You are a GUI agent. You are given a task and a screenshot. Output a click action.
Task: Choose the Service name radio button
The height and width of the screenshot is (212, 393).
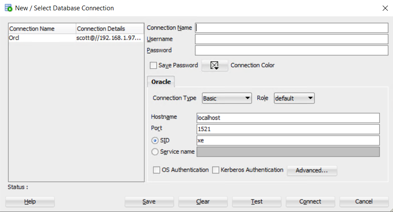[155, 151]
